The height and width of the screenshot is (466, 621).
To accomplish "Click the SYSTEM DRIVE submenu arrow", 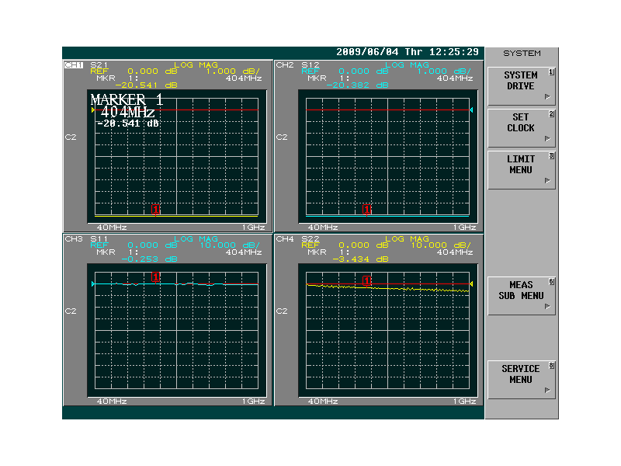I will pyautogui.click(x=547, y=96).
